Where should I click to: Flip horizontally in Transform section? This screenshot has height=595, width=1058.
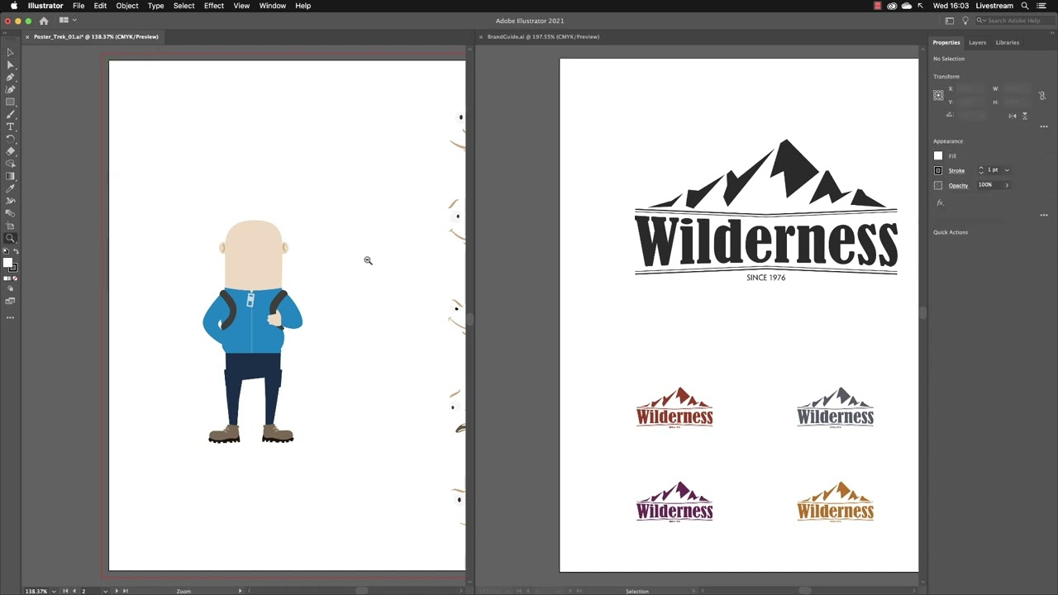pos(1013,116)
